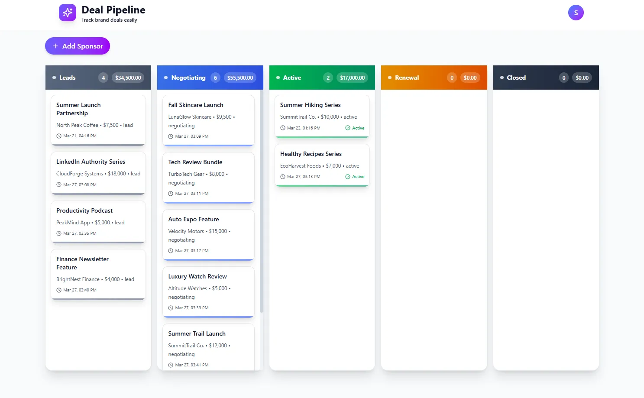Open the Finance Newsletter Feature deal card

(98, 274)
